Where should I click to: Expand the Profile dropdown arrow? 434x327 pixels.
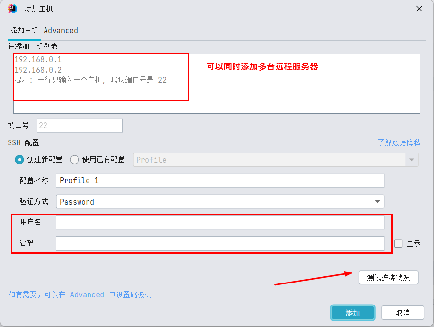tap(412, 160)
